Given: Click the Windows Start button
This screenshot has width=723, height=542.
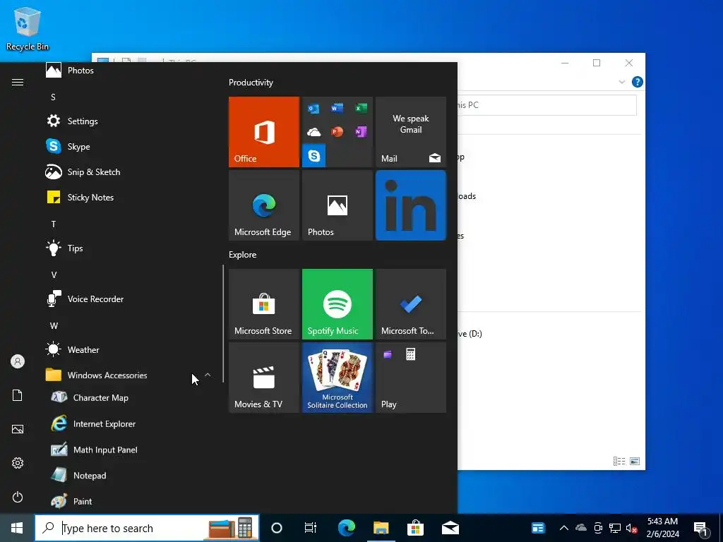Looking at the screenshot, I should click(17, 528).
